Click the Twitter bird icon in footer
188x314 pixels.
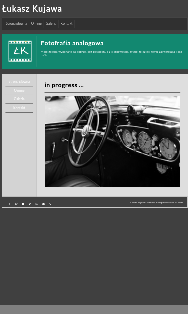(x=30, y=204)
